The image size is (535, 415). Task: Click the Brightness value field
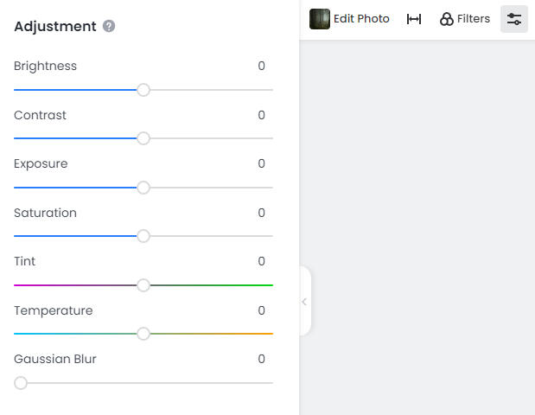click(x=261, y=67)
